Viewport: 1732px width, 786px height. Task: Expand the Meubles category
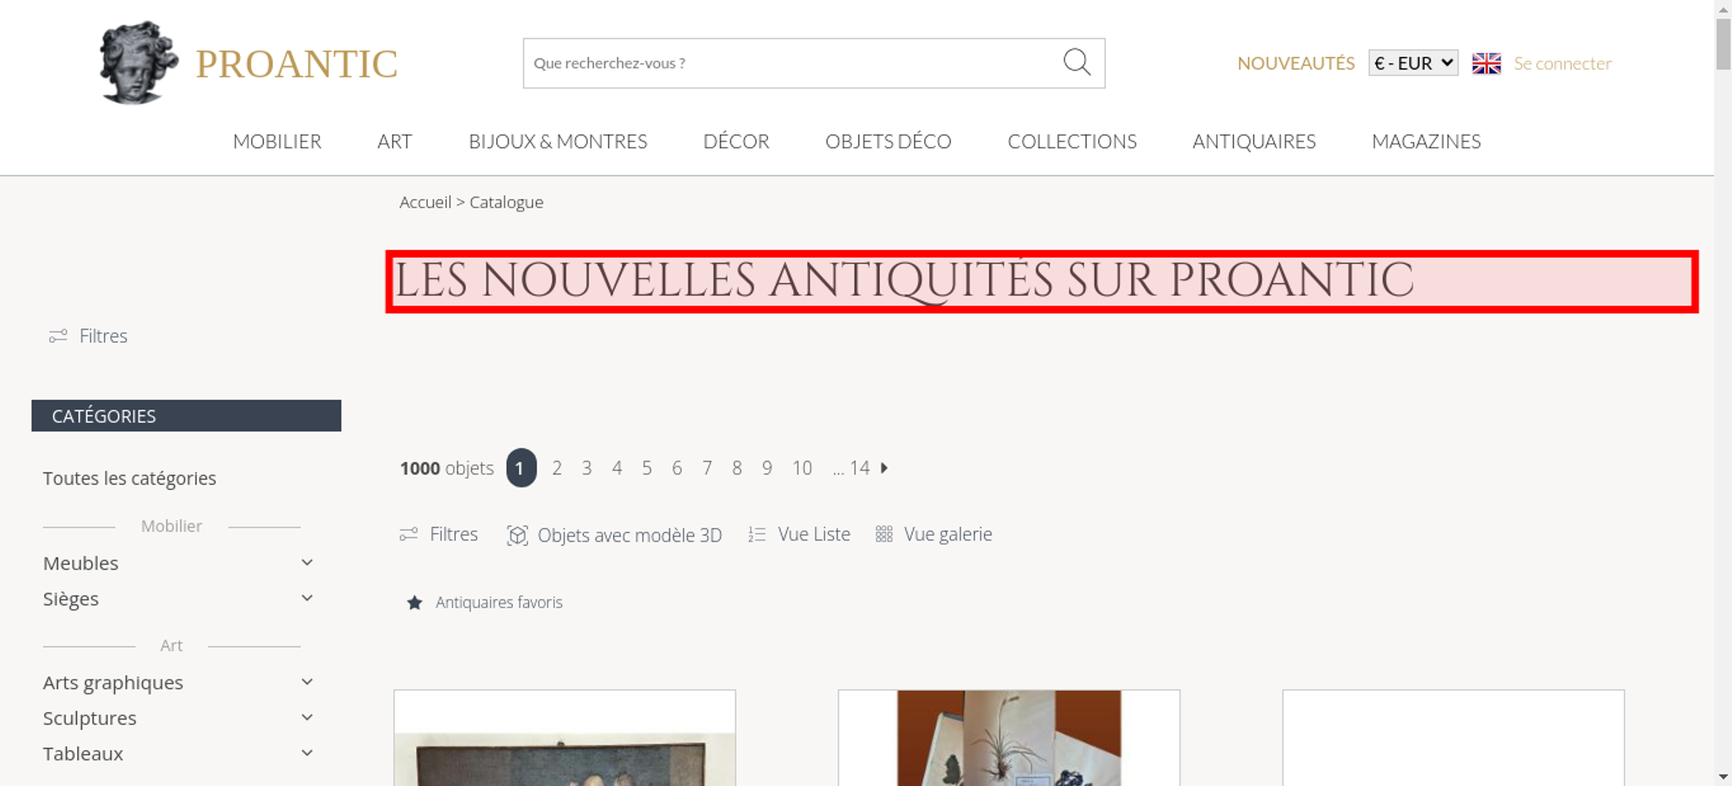point(307,563)
